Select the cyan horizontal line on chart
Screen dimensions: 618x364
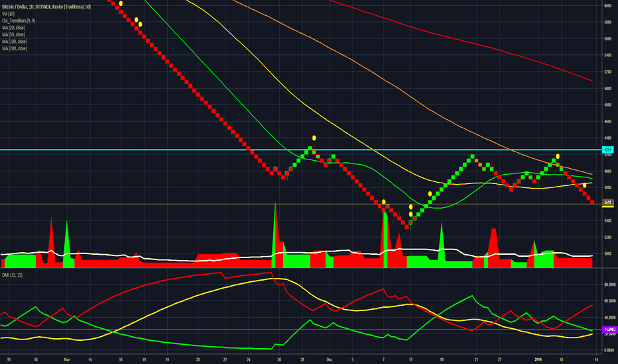[301, 150]
